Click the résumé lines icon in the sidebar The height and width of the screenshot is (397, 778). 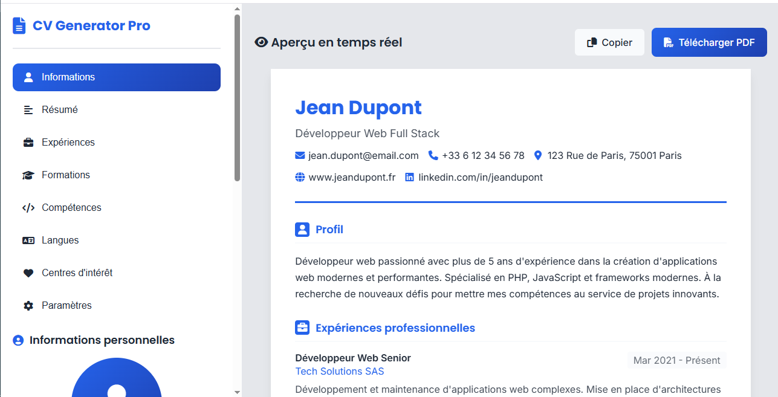tap(28, 109)
